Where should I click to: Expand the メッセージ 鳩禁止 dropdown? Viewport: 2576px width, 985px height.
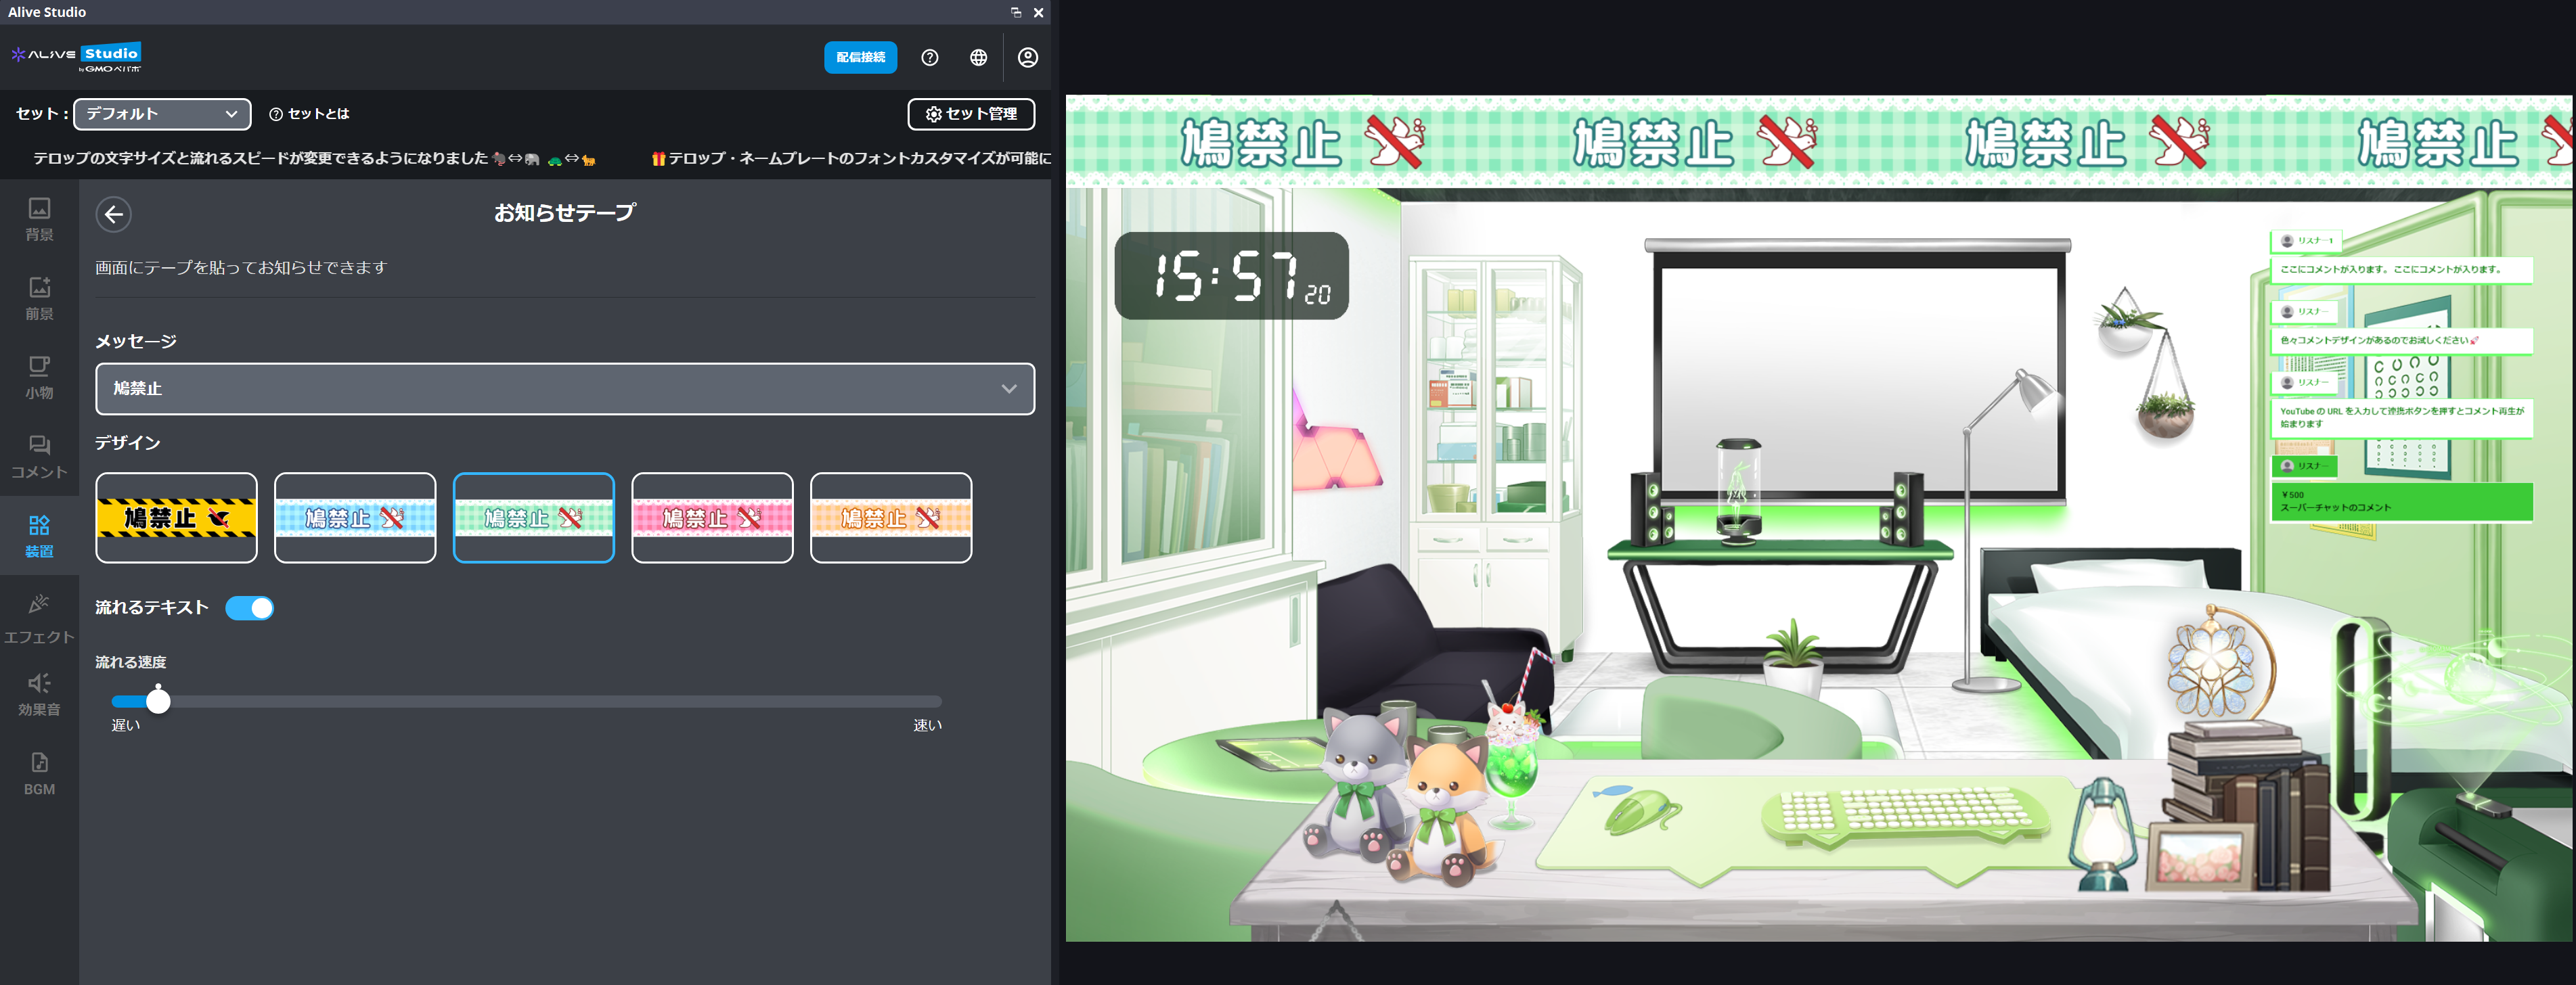pyautogui.click(x=564, y=389)
